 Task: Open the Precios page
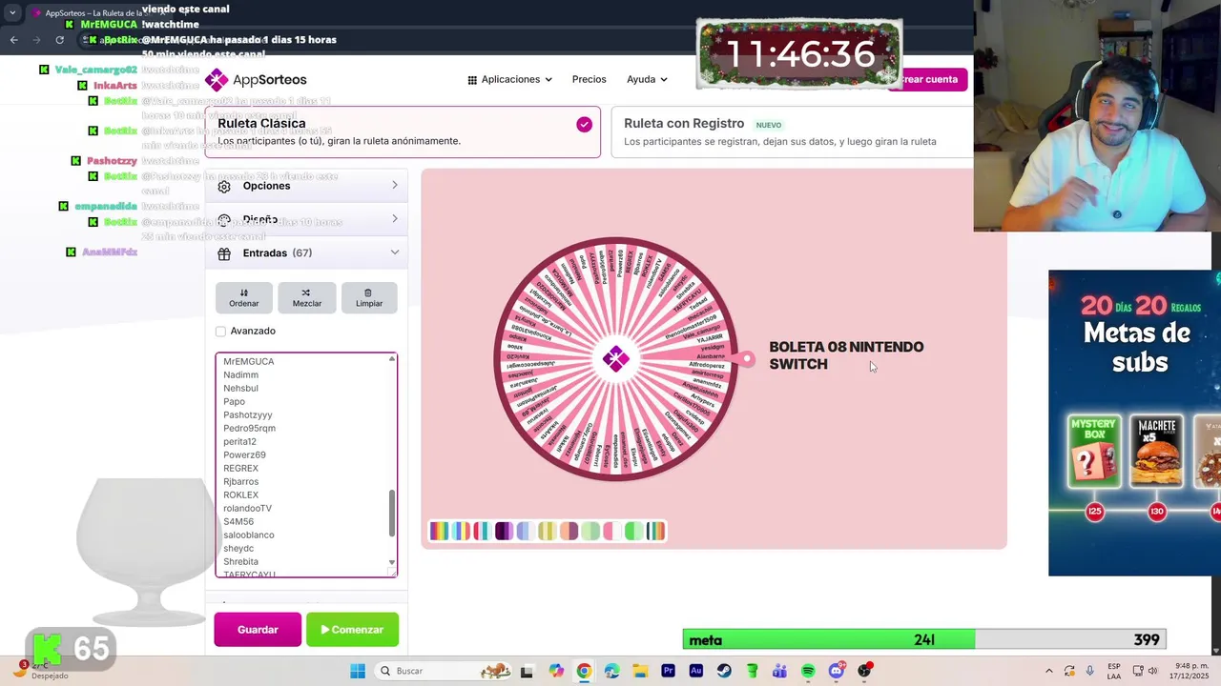pos(589,80)
